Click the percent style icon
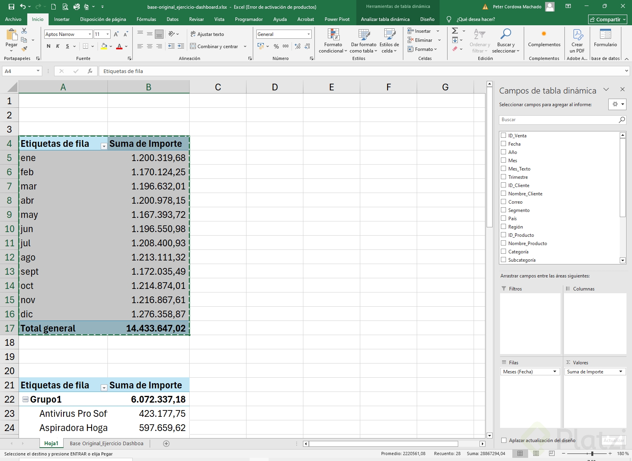This screenshot has width=632, height=461. pyautogui.click(x=276, y=46)
